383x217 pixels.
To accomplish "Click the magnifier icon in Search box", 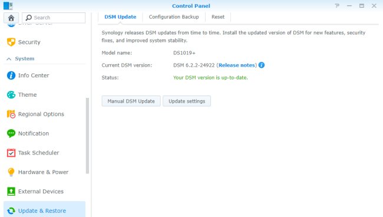I will (x=29, y=18).
